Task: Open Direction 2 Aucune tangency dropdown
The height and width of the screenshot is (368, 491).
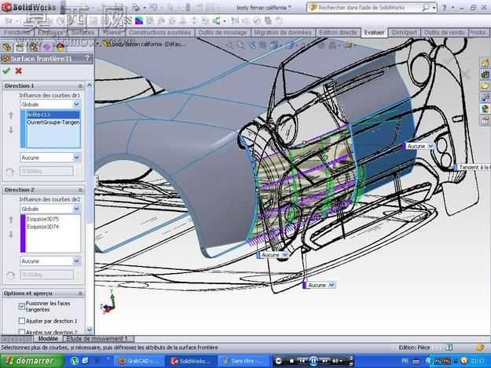Action: [x=77, y=261]
